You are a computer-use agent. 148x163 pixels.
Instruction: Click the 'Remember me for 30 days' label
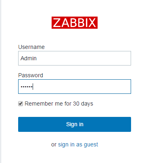click(x=59, y=104)
